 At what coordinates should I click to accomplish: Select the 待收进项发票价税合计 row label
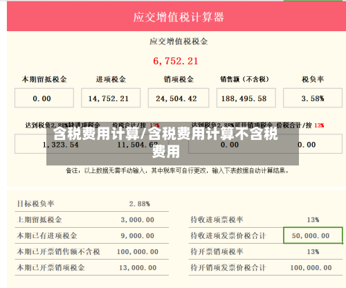click(x=228, y=235)
